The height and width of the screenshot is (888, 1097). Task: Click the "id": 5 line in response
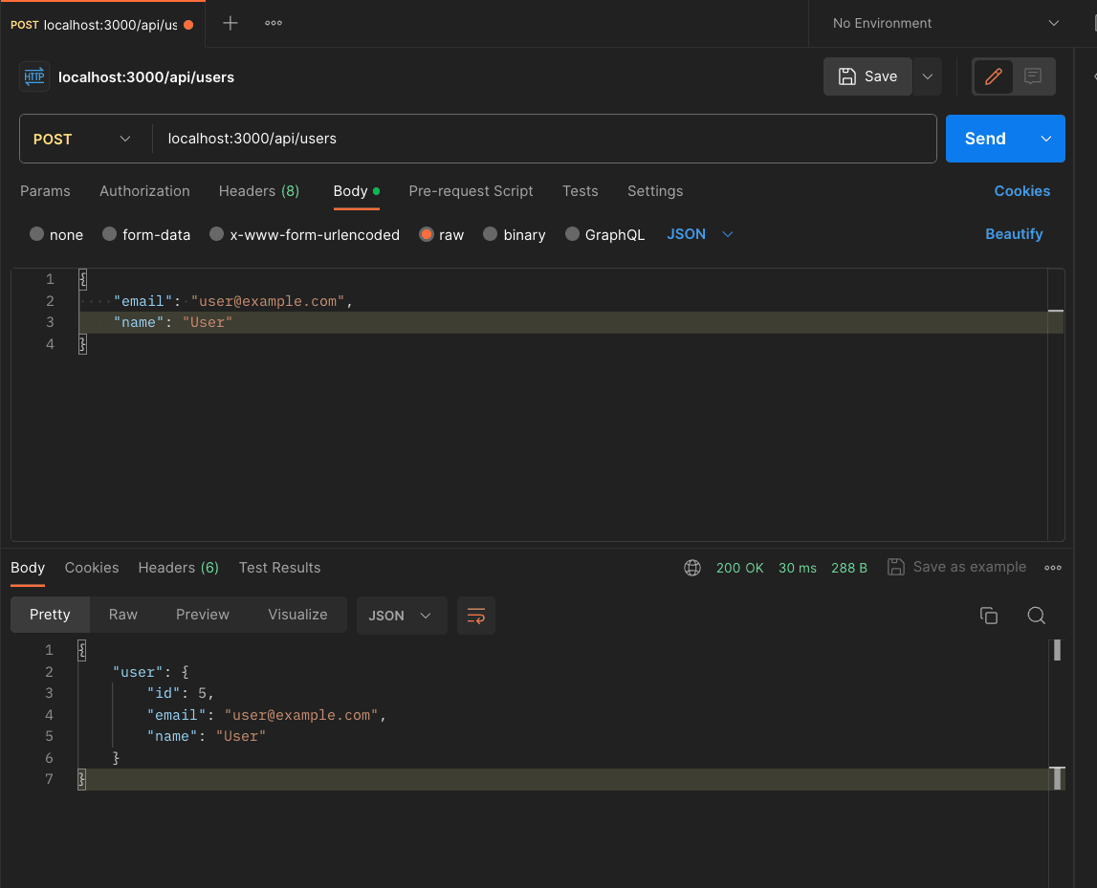[x=181, y=693]
